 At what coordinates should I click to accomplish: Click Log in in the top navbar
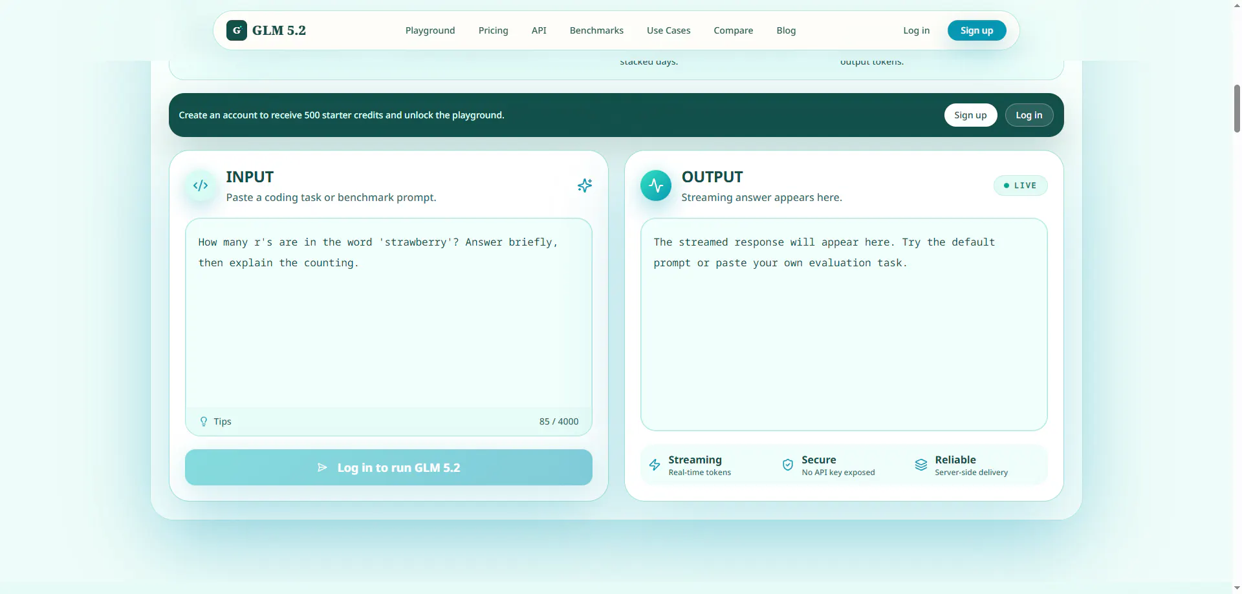click(x=917, y=30)
